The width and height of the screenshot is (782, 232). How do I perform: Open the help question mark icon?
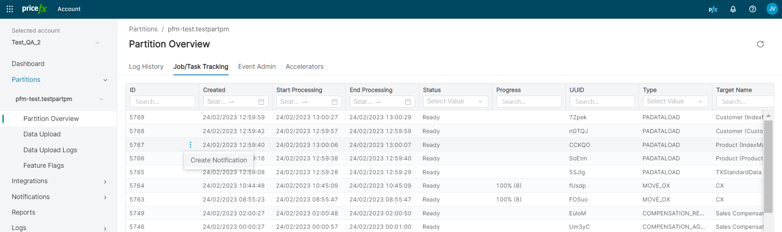[753, 9]
